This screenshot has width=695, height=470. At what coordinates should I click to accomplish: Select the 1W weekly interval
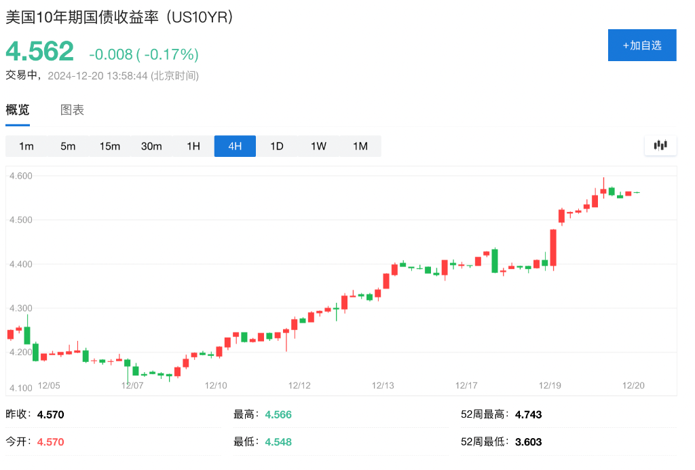pyautogui.click(x=318, y=145)
